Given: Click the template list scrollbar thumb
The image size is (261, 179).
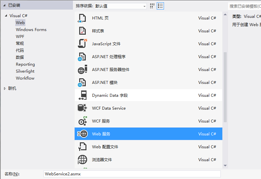Looking at the screenshot, I should click(225, 87).
